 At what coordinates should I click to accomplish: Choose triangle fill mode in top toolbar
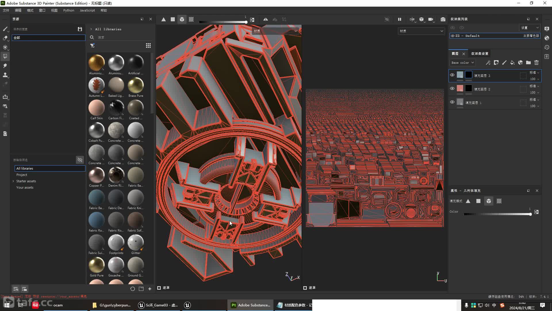[x=163, y=19]
